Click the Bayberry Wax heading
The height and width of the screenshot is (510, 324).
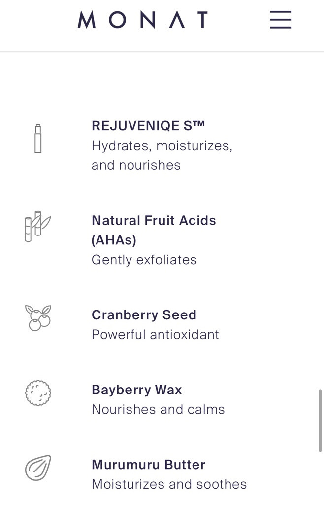point(137,390)
